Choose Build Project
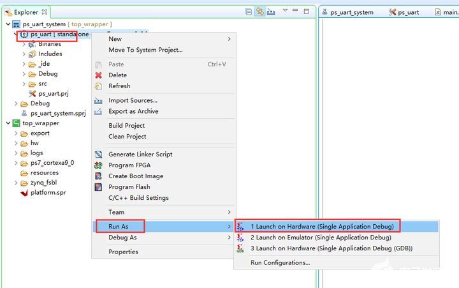459x288 pixels. coord(164,126)
